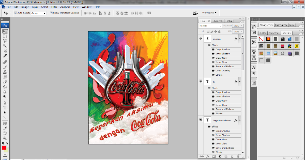Image resolution: width=305 pixels, height=160 pixels.
Task: Switch to the Histogram tab
Action: [281, 25]
